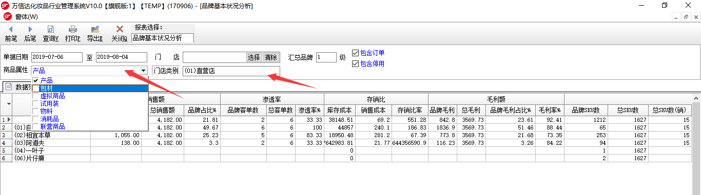Collapse the 商品属性 dropdown arrow
Image resolution: width=701 pixels, height=195 pixels.
143,71
